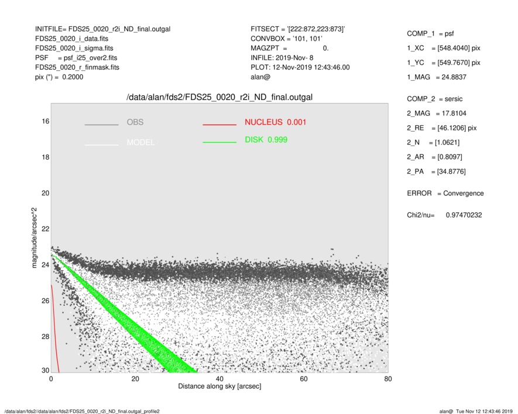This screenshot has height=414, width=518.
Task: Click the gray OBS legend line
Action: 101,125
